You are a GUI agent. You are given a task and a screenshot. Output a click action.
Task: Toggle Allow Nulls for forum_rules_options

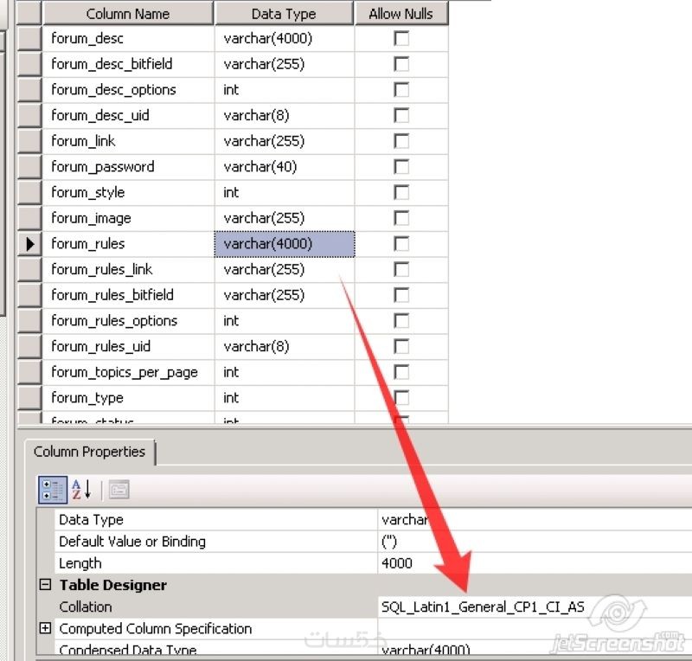point(401,321)
